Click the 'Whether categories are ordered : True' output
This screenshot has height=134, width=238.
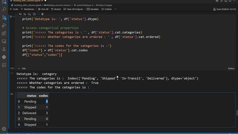[x=58, y=83]
